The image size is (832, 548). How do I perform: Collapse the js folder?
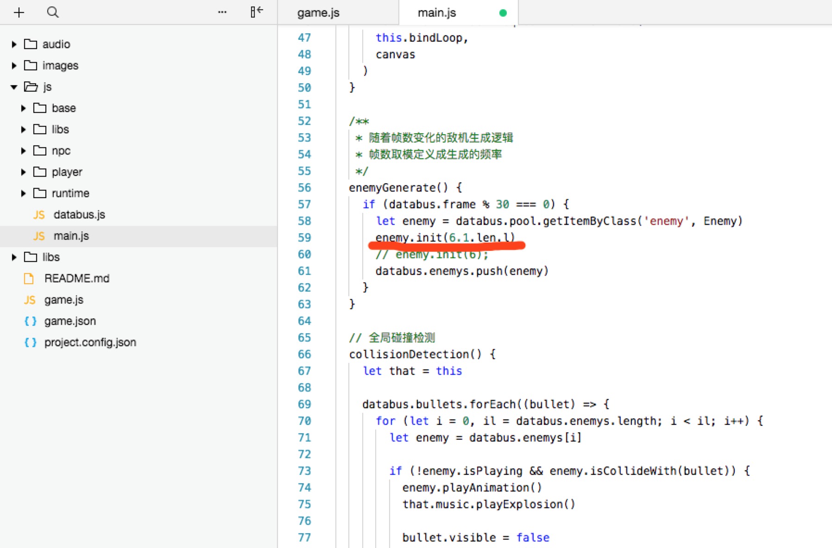tap(14, 87)
